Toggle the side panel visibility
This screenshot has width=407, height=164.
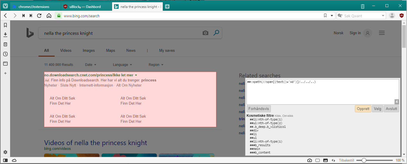coord(6,160)
